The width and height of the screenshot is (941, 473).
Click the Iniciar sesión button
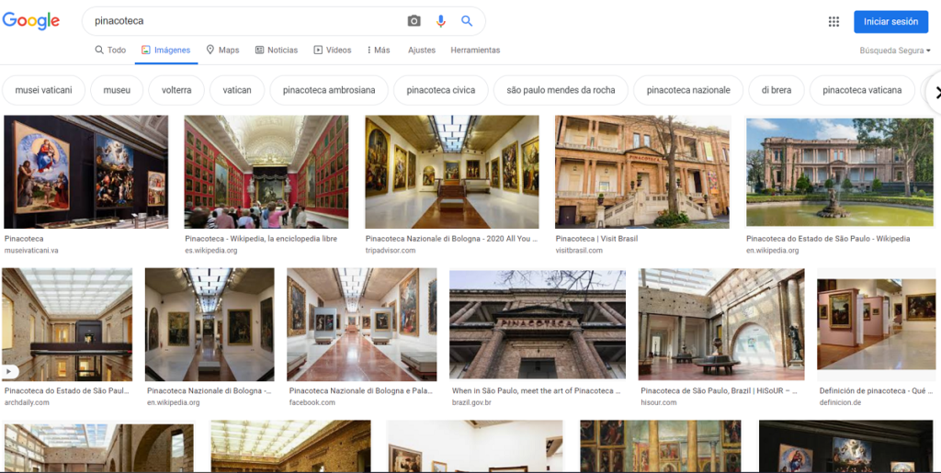890,22
